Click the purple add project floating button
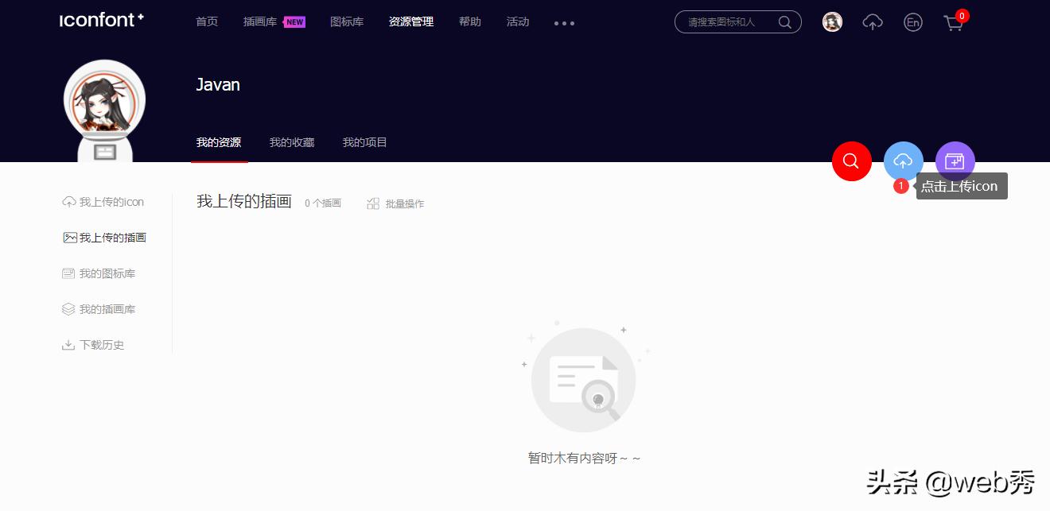The width and height of the screenshot is (1050, 511). (x=955, y=161)
